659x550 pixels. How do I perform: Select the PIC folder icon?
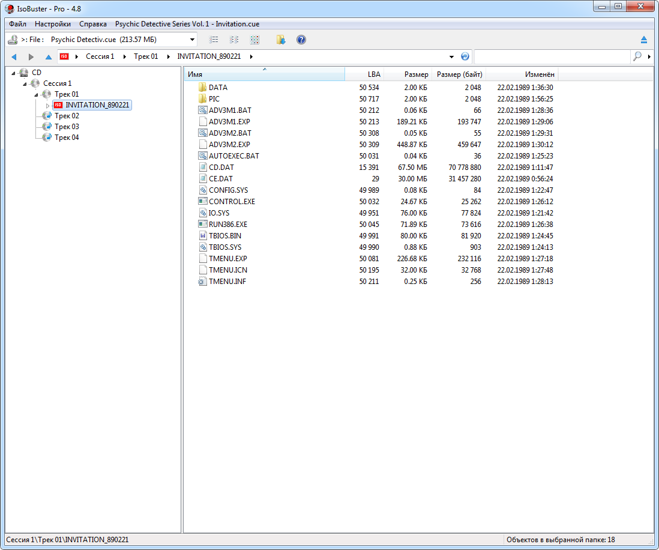(x=203, y=98)
